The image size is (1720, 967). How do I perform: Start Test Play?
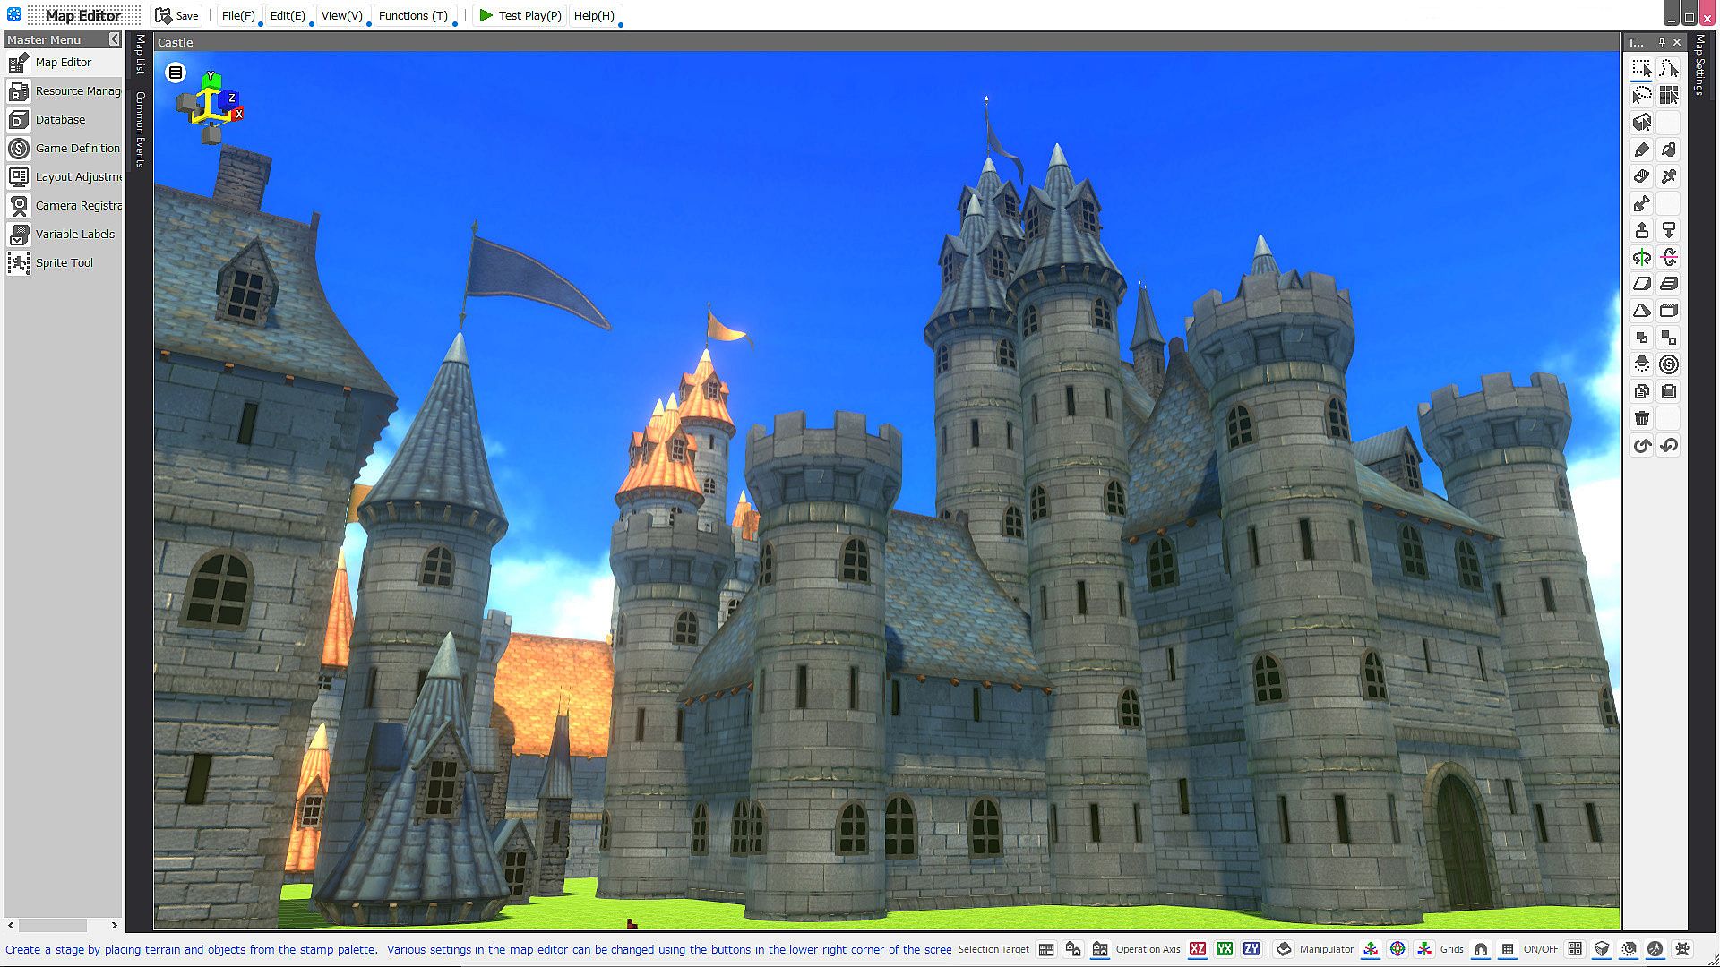(x=520, y=15)
